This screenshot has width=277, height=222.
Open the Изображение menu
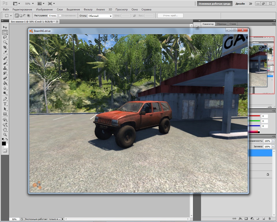click(x=44, y=10)
